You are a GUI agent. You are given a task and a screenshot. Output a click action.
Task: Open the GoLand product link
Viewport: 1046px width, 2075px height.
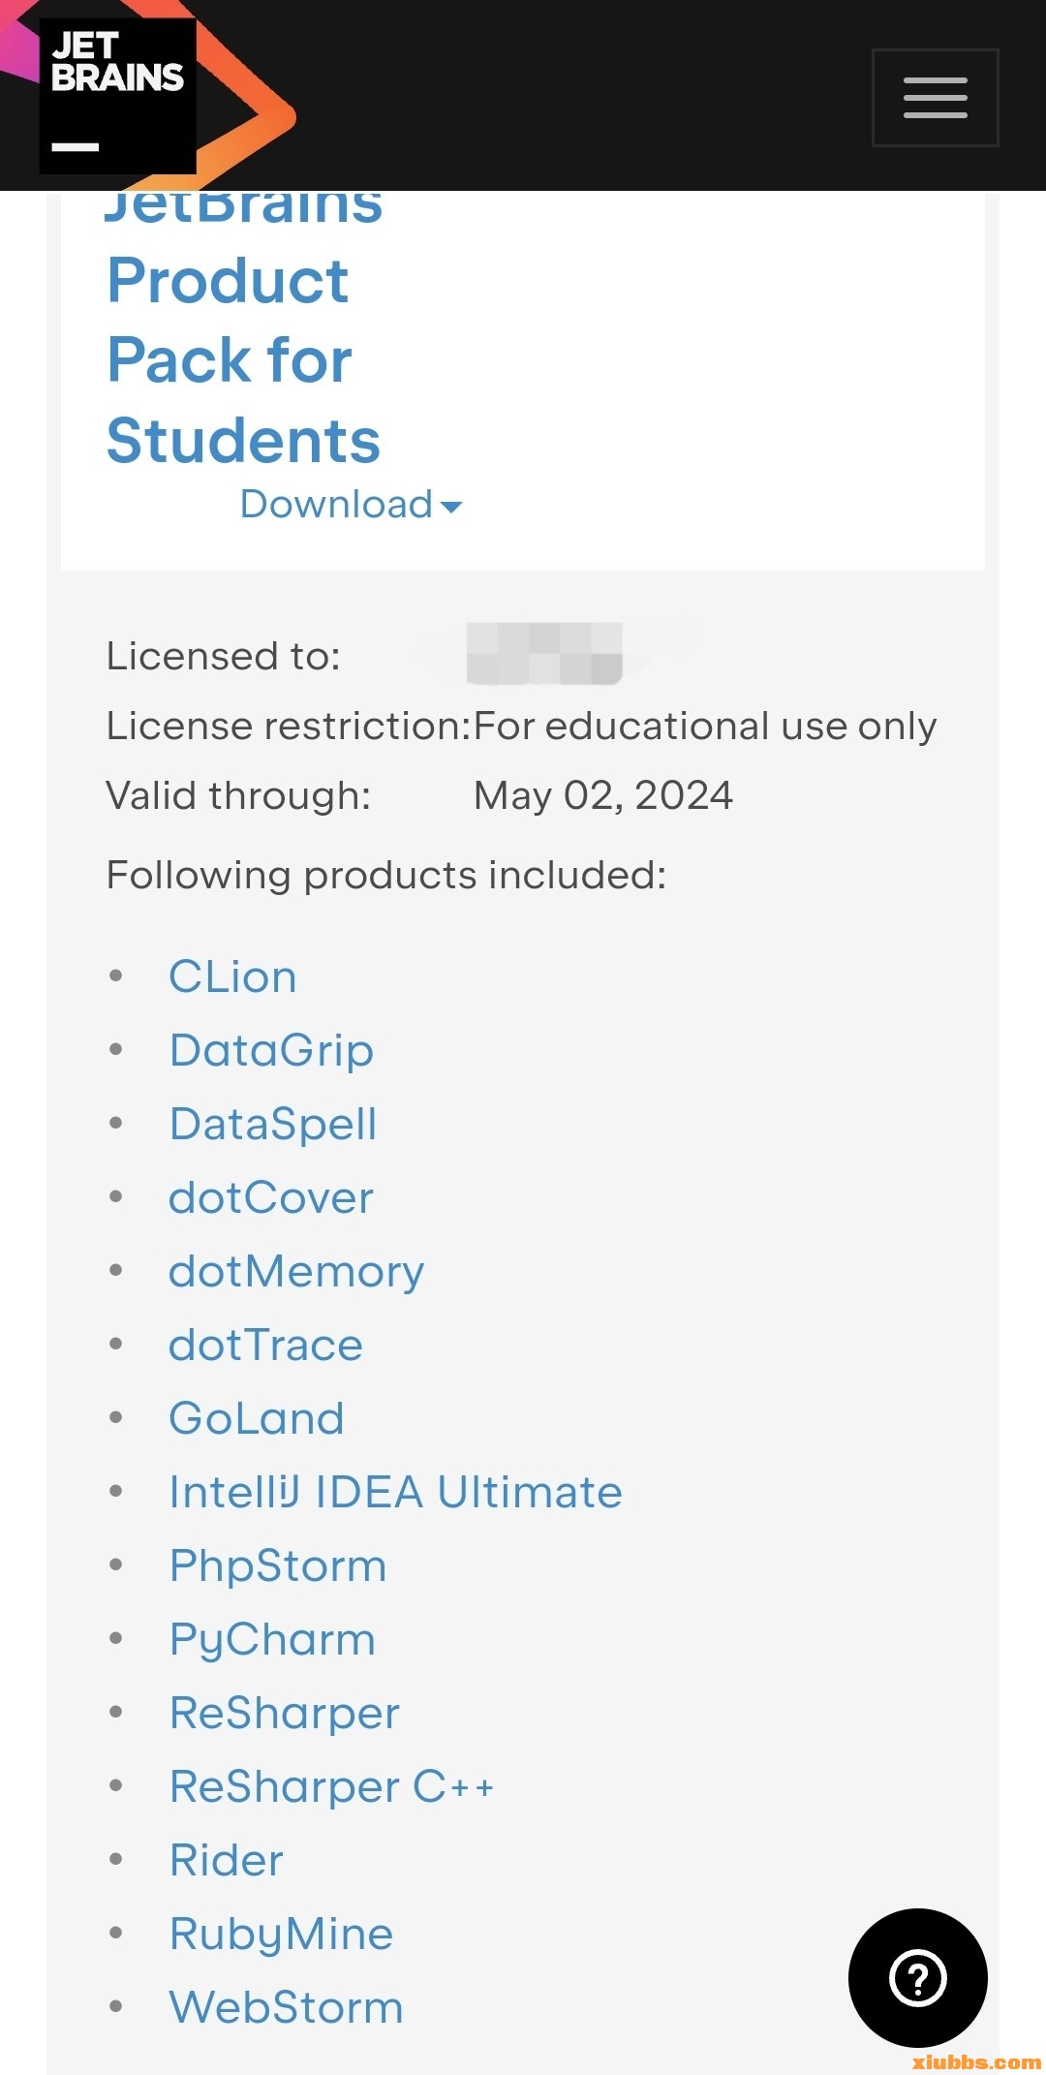click(256, 1418)
